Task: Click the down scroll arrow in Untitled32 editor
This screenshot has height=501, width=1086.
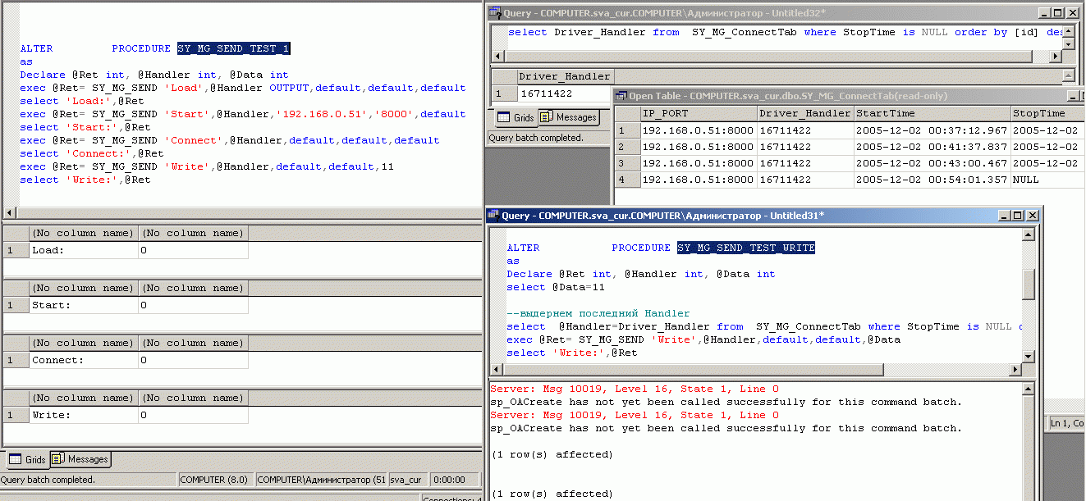Action: [x=1069, y=43]
